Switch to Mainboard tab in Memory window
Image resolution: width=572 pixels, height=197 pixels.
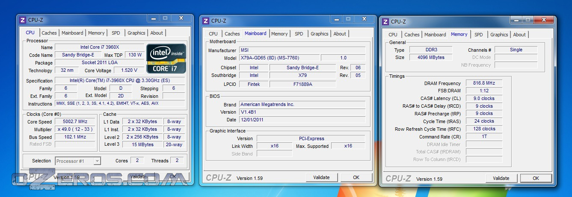coord(435,35)
